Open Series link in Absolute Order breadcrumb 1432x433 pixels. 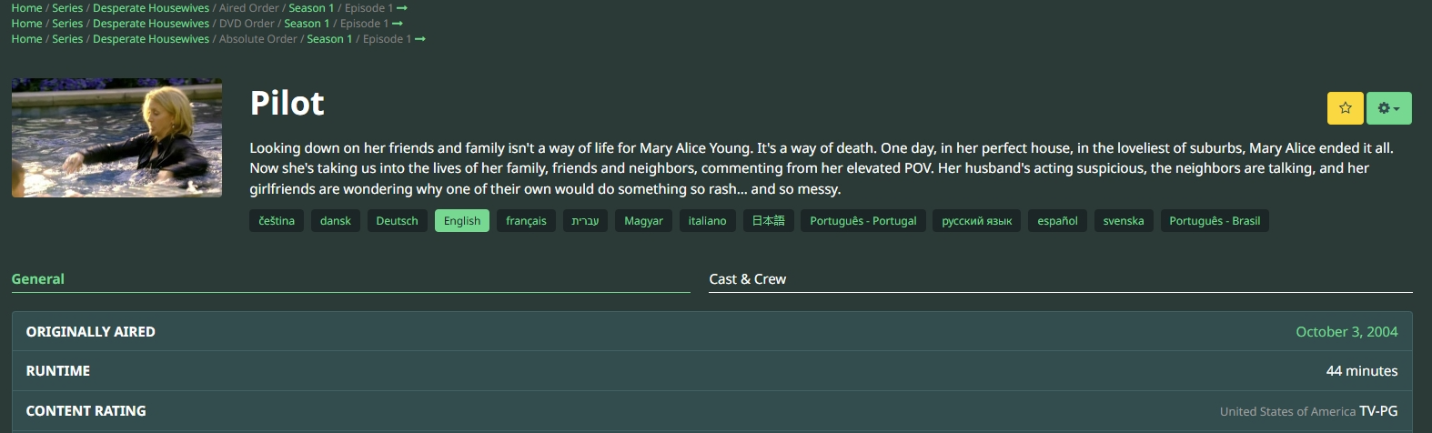coord(67,39)
